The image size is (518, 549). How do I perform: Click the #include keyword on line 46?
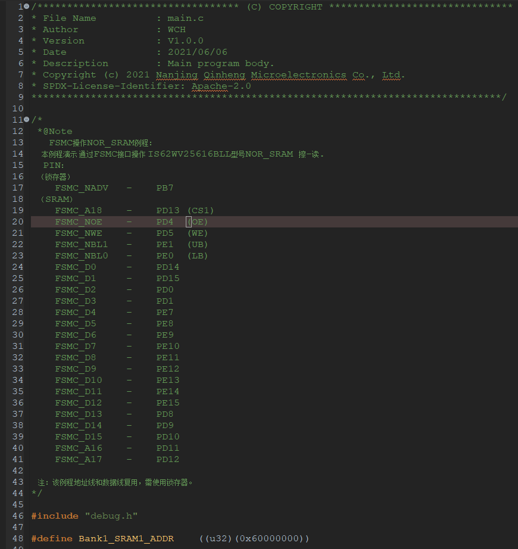(55, 516)
